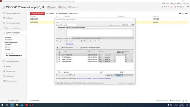Image resolution: width=190 pixels, height=107 pixels.
Task: Click the create file for Почта России upload button
Action: 80,83
